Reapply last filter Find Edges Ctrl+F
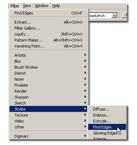The width and height of the screenshot is (137, 145). coord(49,13)
